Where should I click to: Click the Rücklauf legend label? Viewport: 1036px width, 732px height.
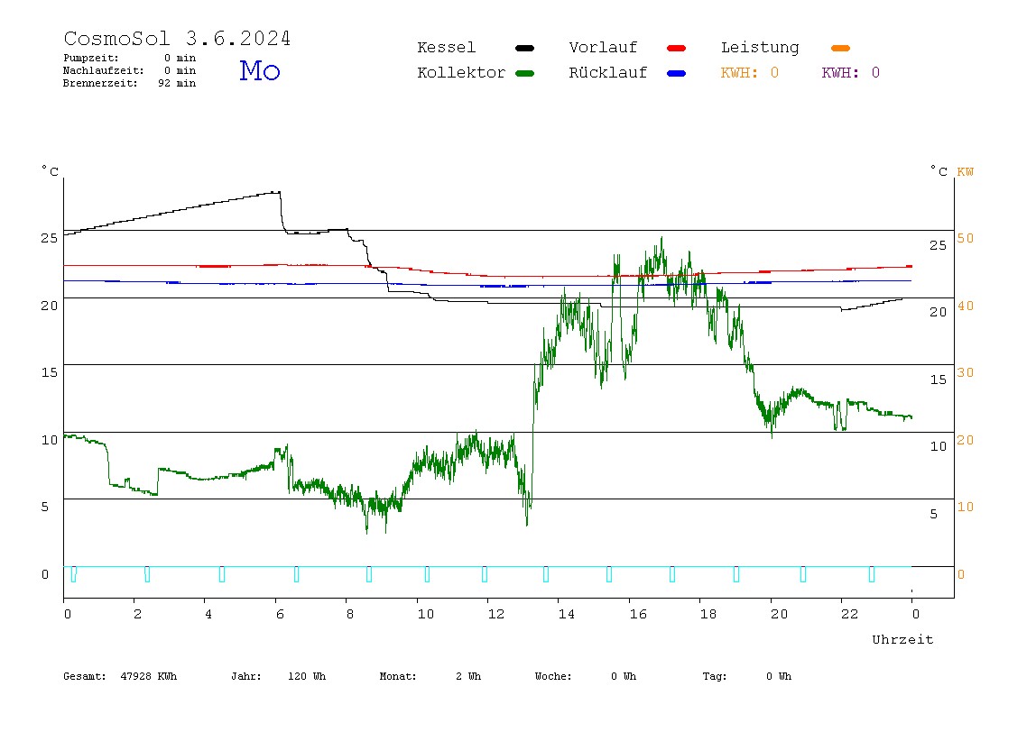coord(608,73)
